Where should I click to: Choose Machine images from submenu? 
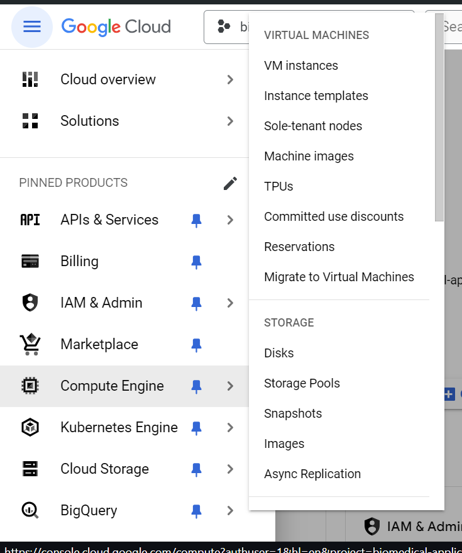pyautogui.click(x=309, y=156)
